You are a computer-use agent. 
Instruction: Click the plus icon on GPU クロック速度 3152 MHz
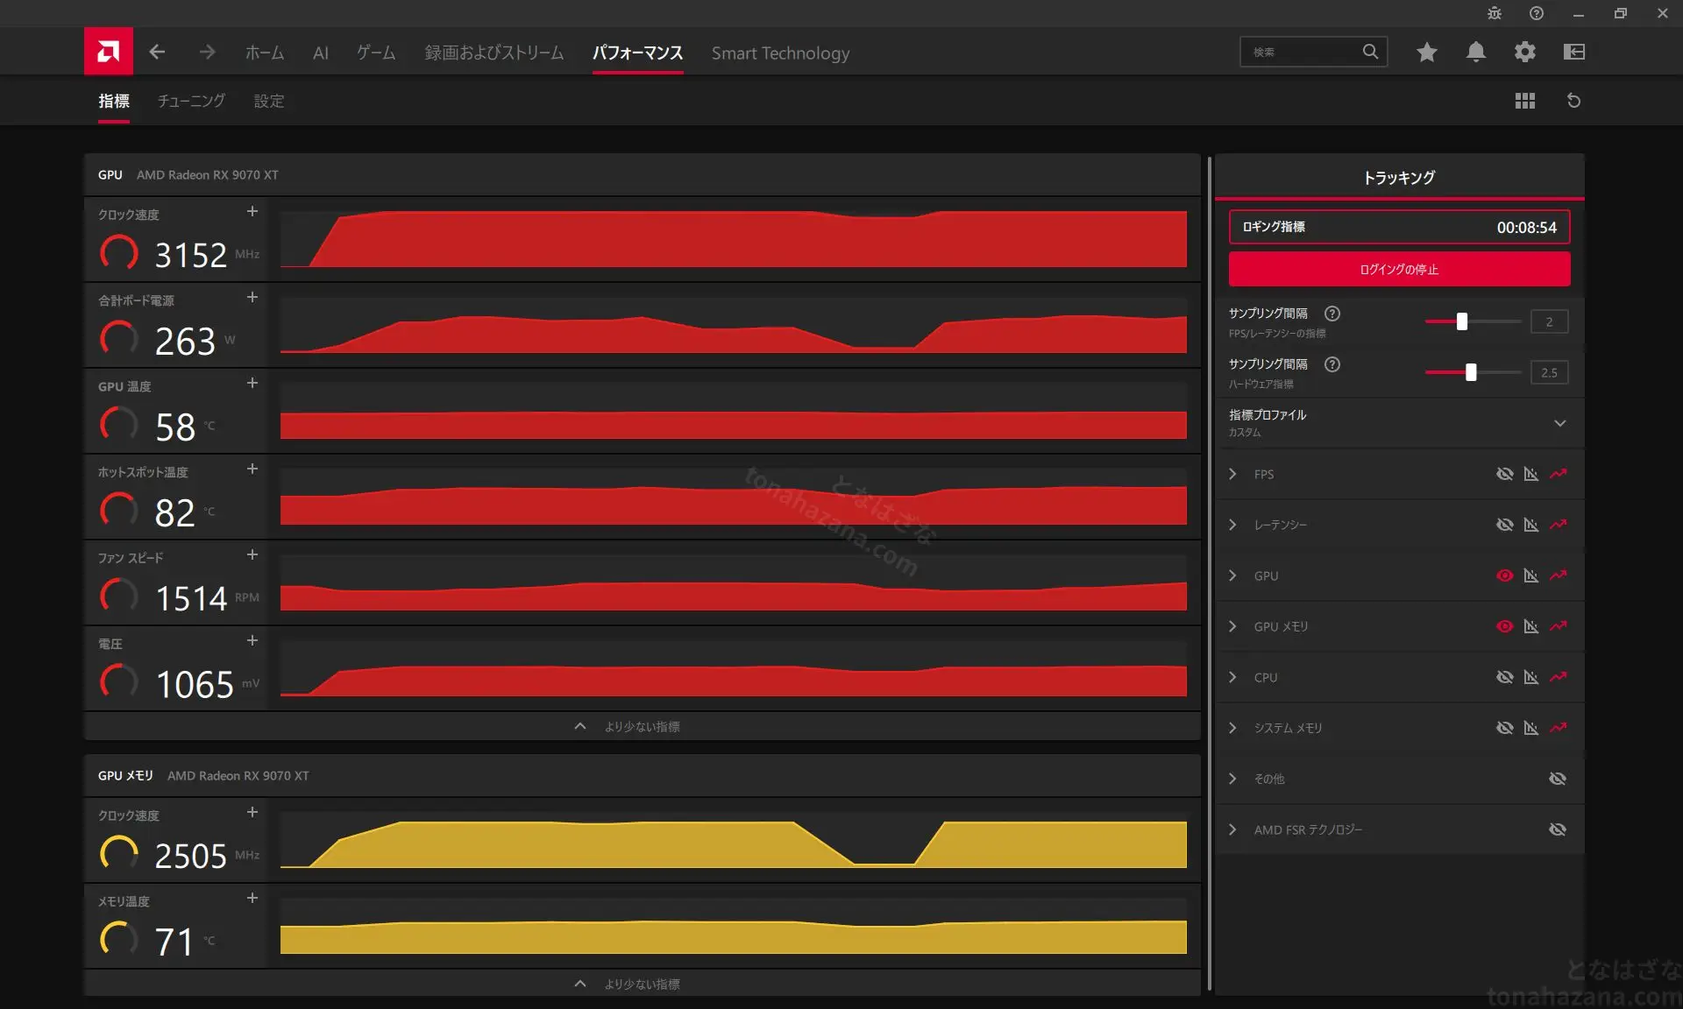[x=252, y=211]
